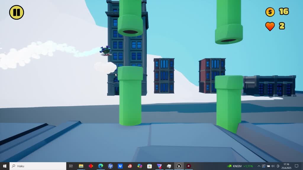This screenshot has width=303, height=170.
Task: Click the gold coin counter icon
Action: (x=270, y=12)
